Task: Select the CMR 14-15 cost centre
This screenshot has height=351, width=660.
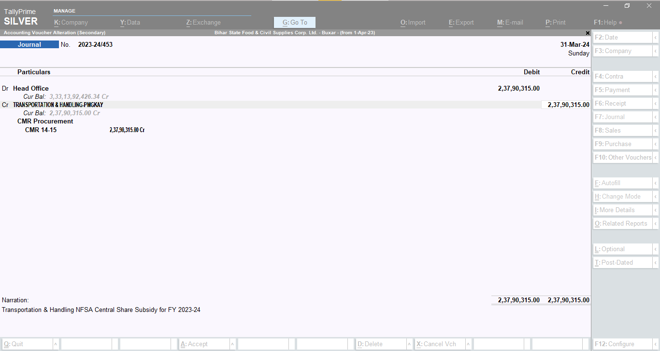Action: pyautogui.click(x=41, y=130)
